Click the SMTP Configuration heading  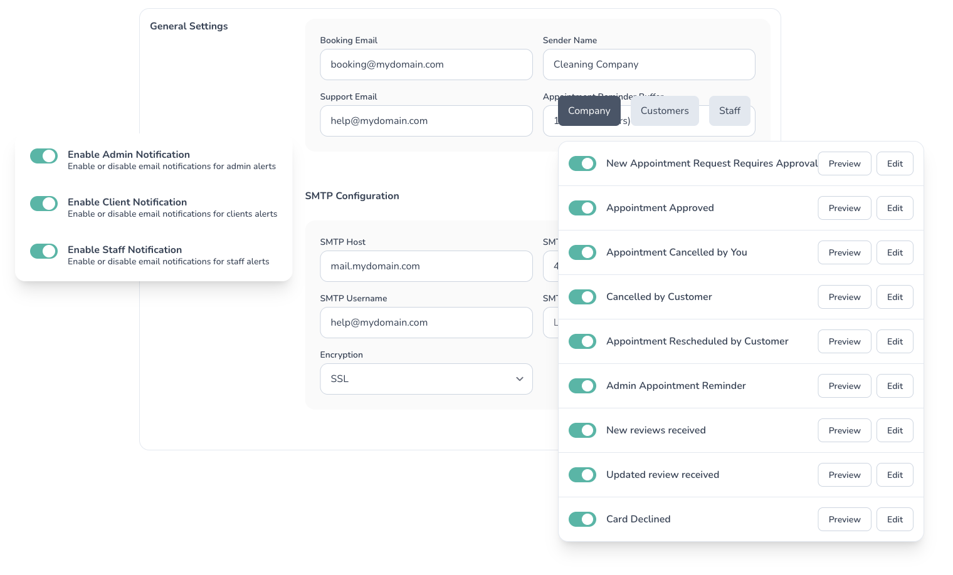point(352,196)
